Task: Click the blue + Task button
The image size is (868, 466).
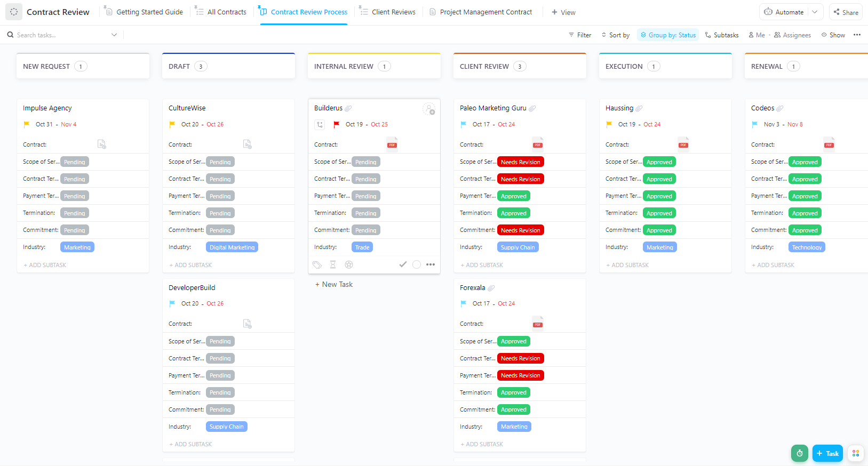Action: point(827,453)
